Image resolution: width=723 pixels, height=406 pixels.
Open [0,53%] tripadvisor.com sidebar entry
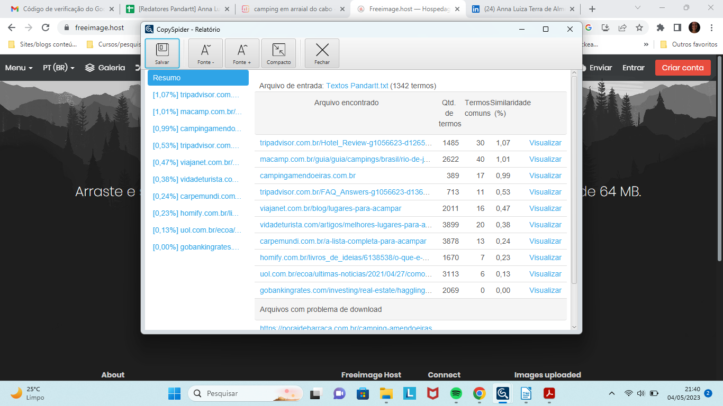pyautogui.click(x=196, y=145)
